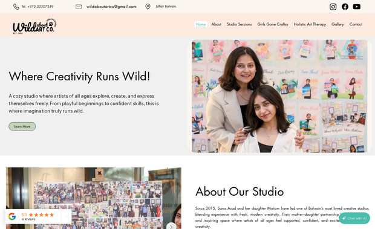This screenshot has height=229, width=375.
Task: Open the YouTube social icon
Action: tap(357, 7)
